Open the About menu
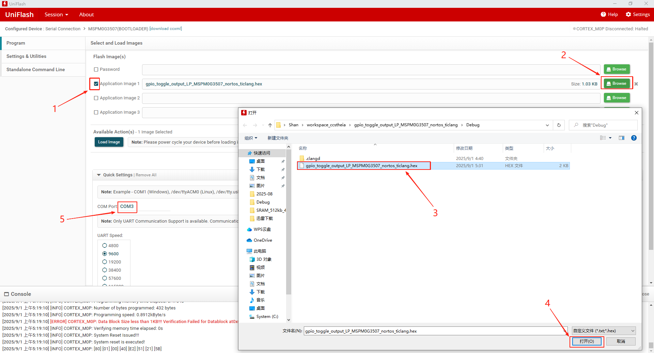This screenshot has height=353, width=654. pyautogui.click(x=87, y=15)
